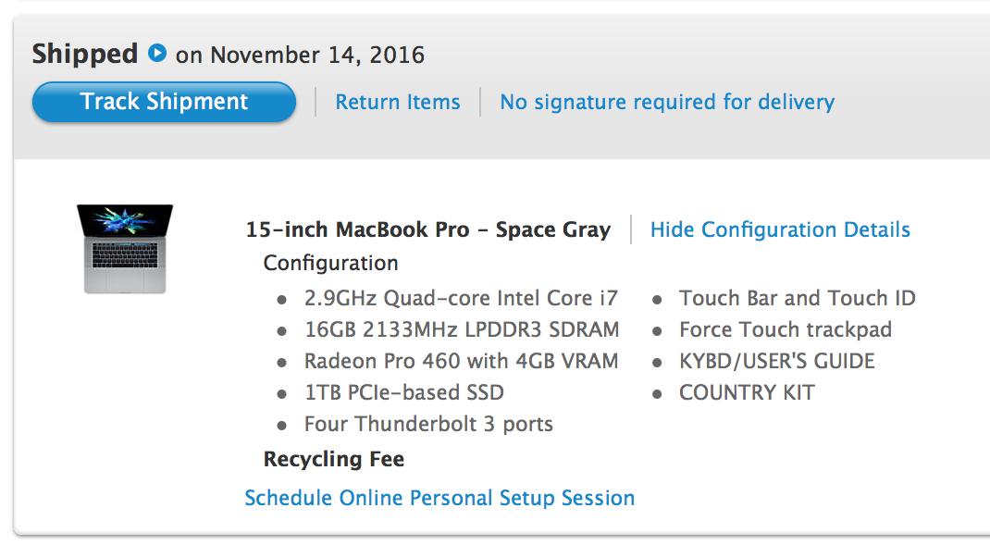Viewport: 990px width, 557px height.
Task: Open the MacBook Pro product thumbnail
Action: click(x=125, y=248)
